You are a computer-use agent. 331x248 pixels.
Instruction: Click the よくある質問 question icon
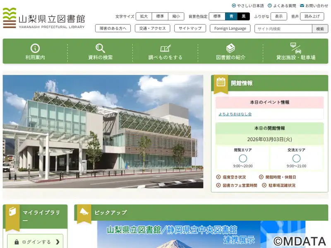(270, 6)
